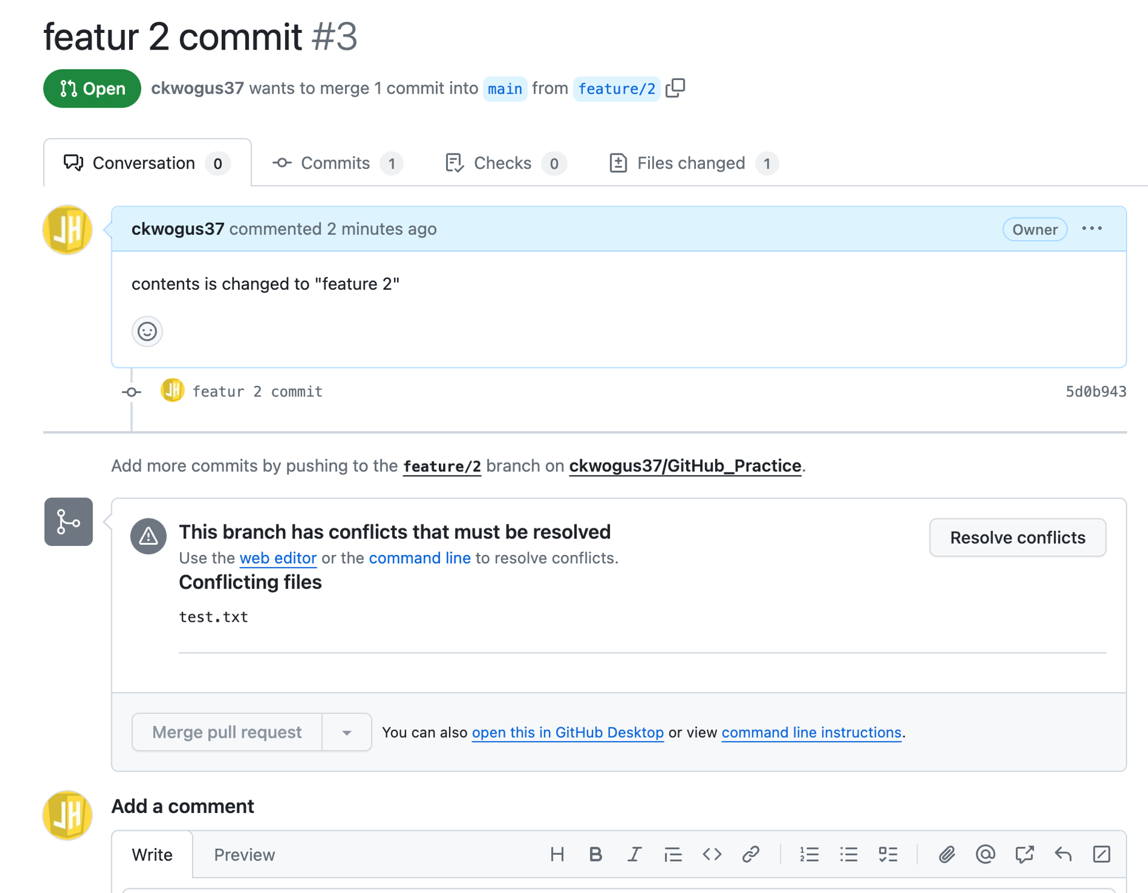Open the comment options menu with three dots
1148x893 pixels.
pyautogui.click(x=1092, y=229)
